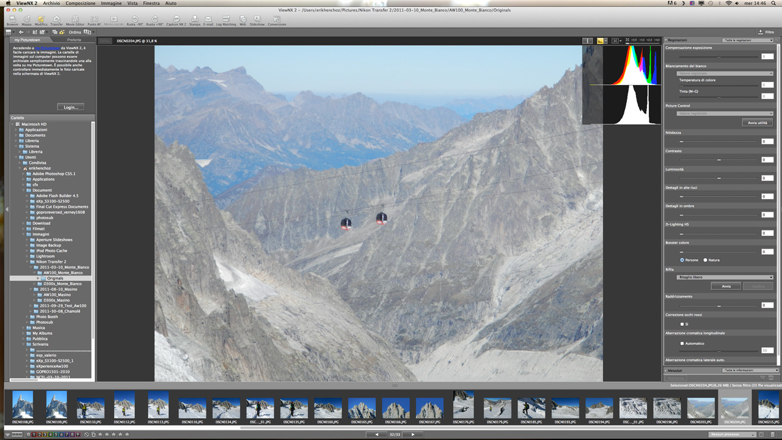Open the Tutte le regolazioni dropdown
Viewport: 782px width, 440px height.
pos(748,40)
